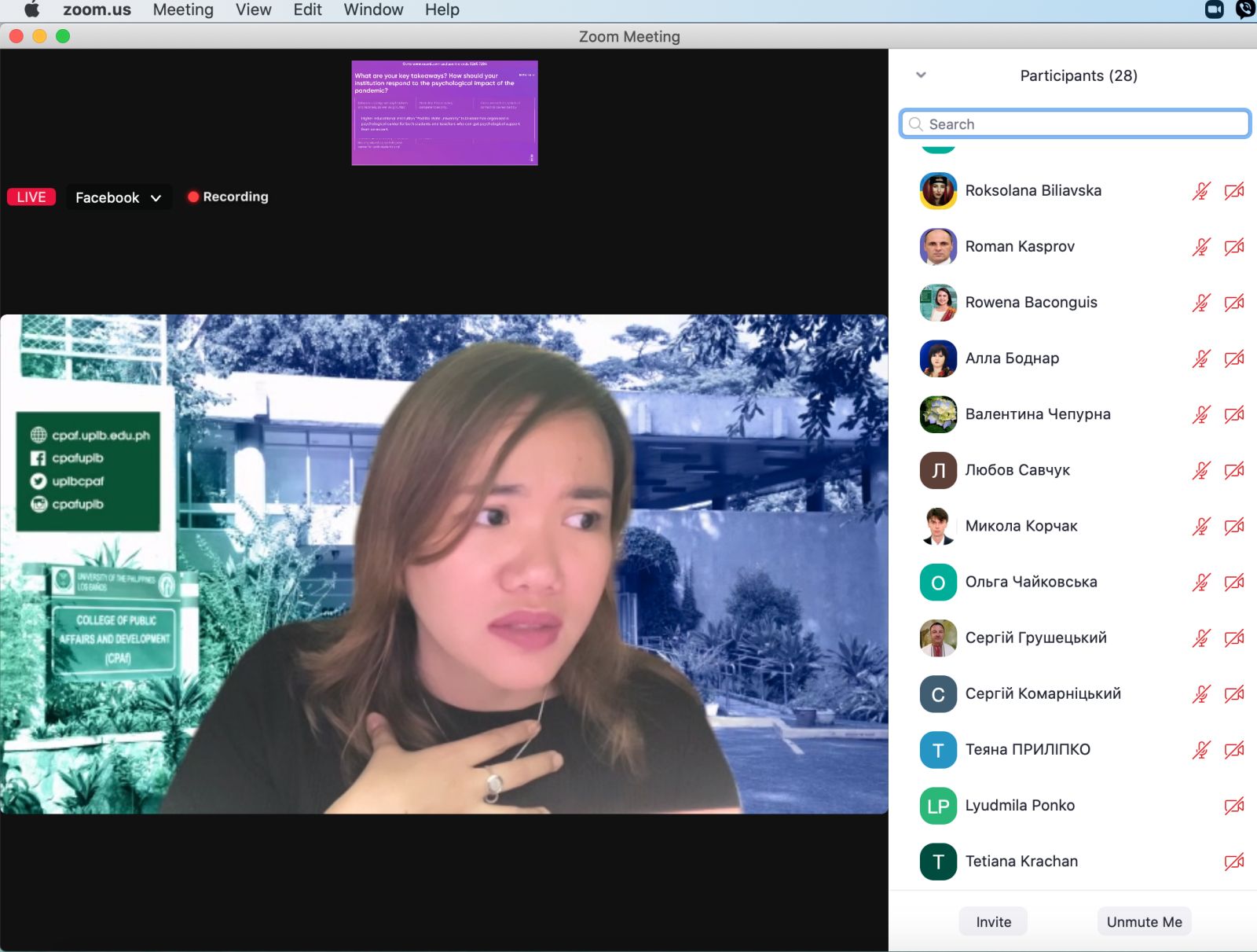Toggle Теяна ПРИЛІПКО's microphone mute state
Screen dimensions: 1257x952
click(1200, 750)
